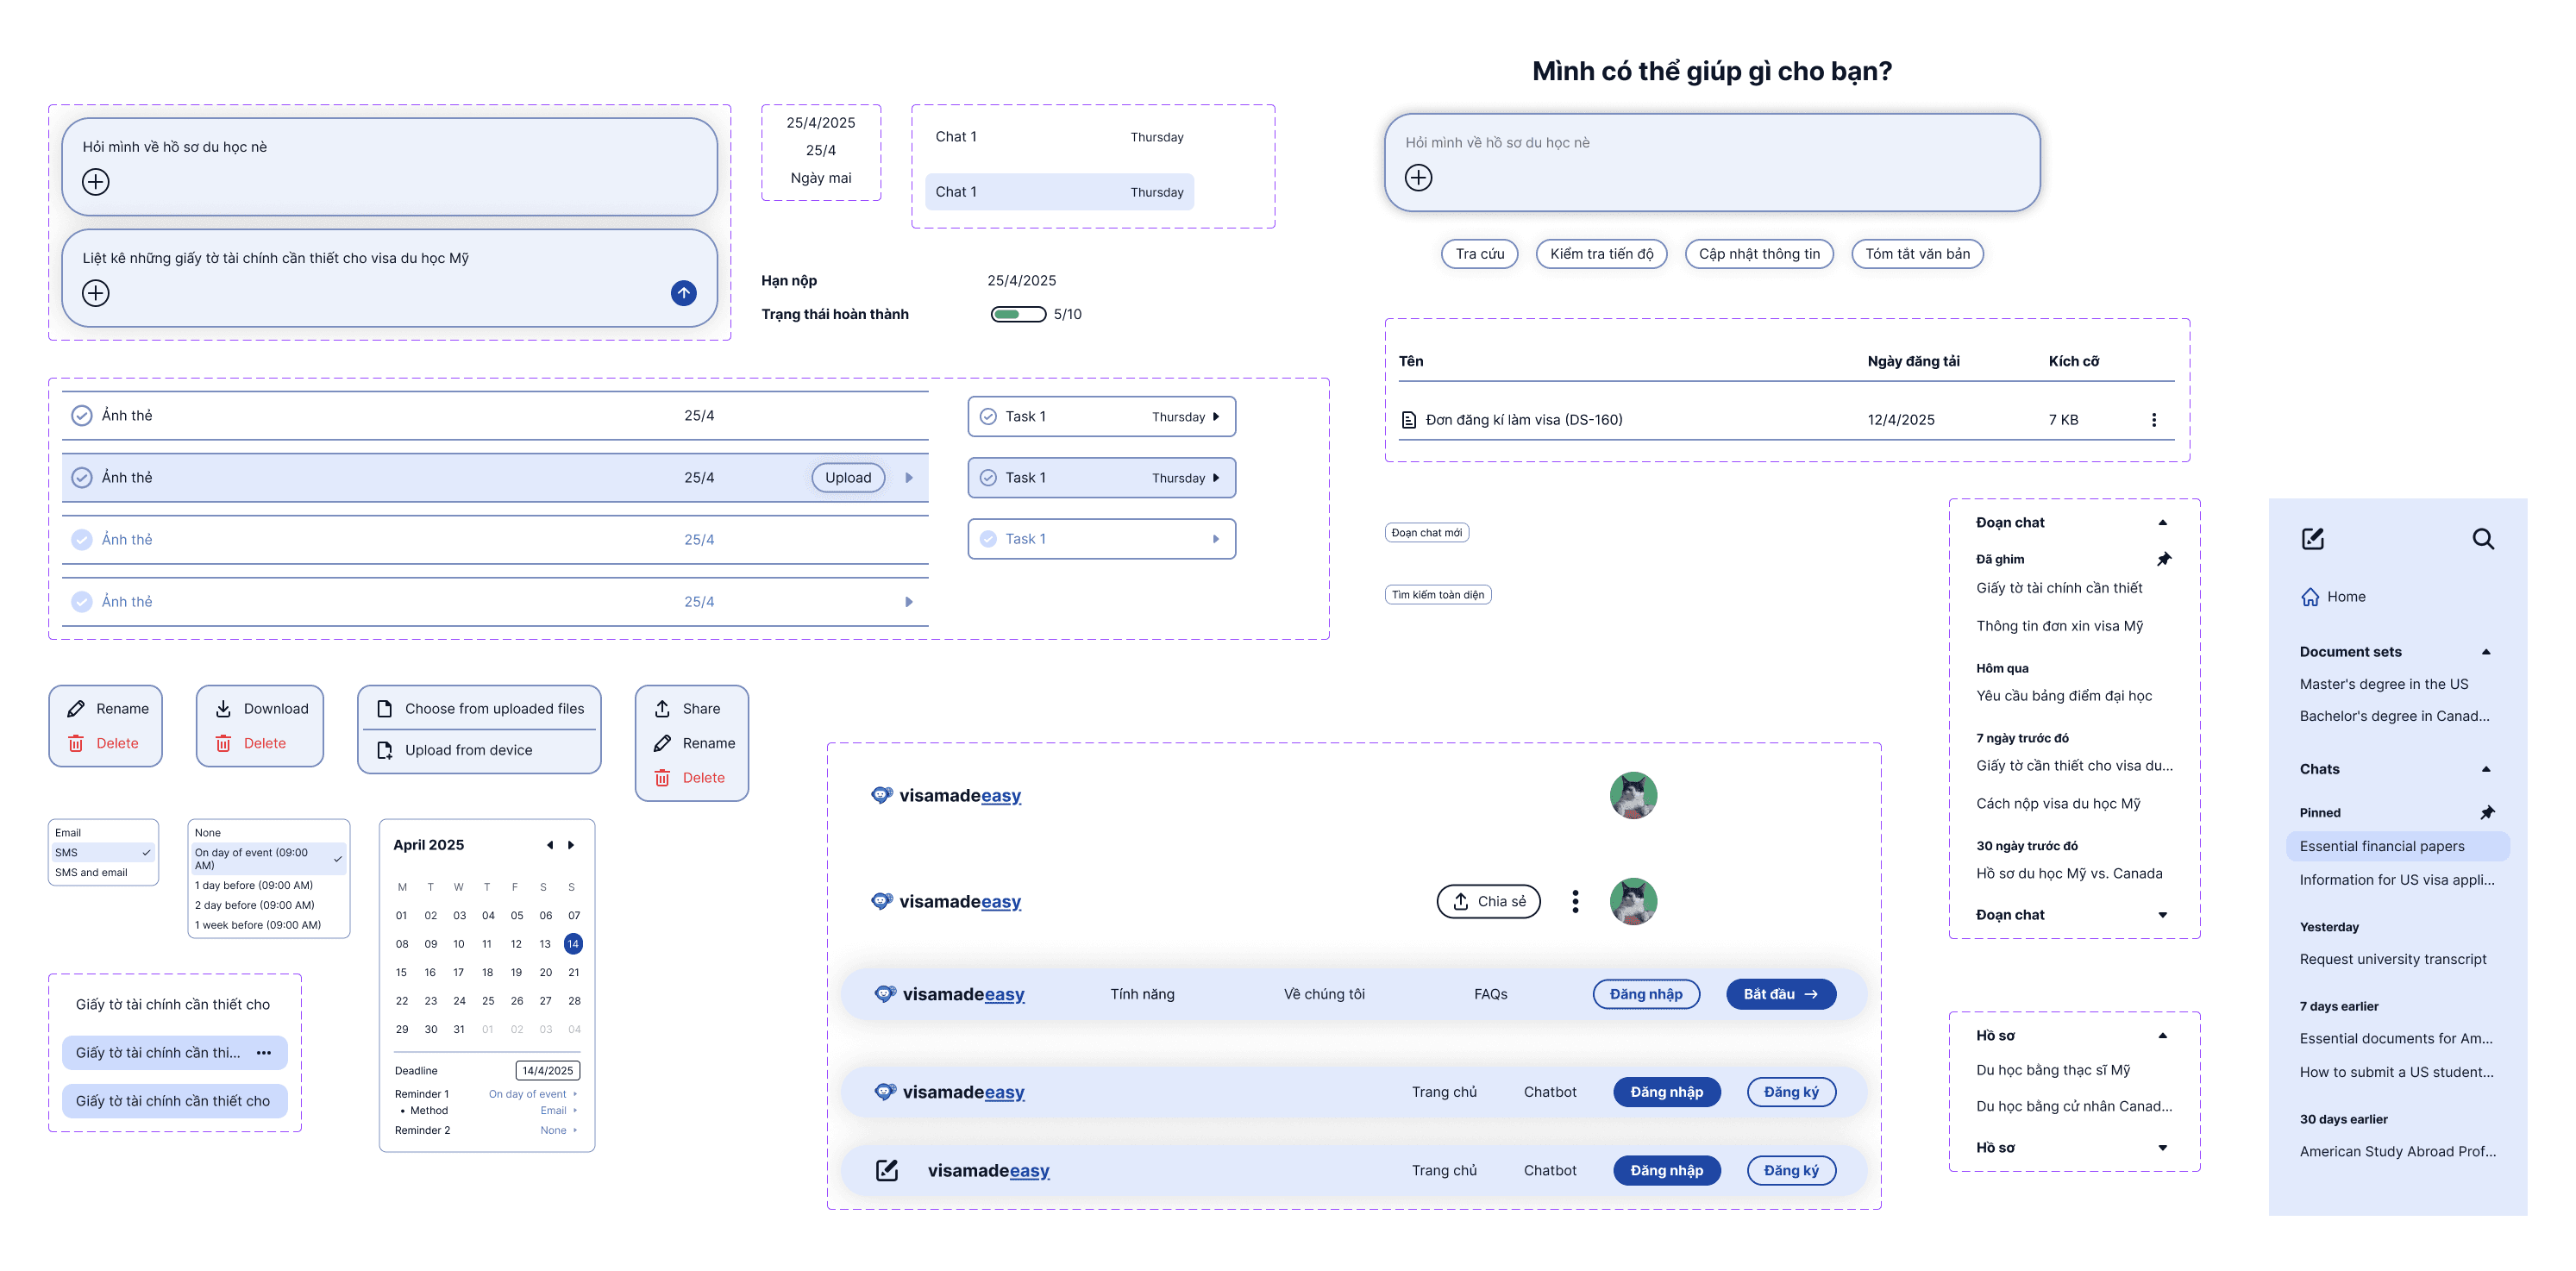
Task: Collapse the Hồ sơ section arrow
Action: (x=2162, y=1036)
